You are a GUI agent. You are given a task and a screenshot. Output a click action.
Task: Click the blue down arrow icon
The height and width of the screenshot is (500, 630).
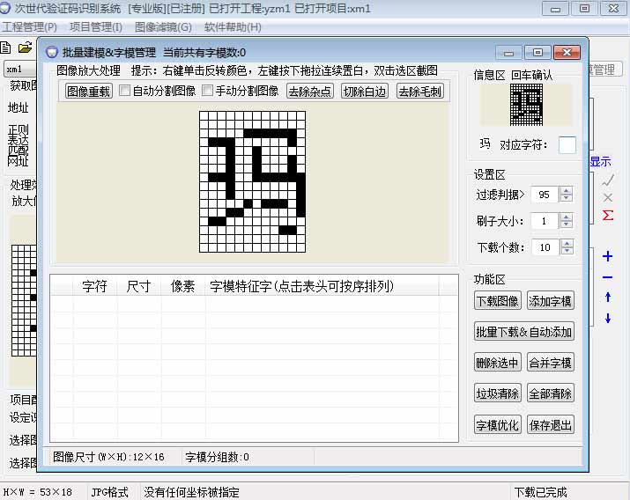[x=607, y=319]
